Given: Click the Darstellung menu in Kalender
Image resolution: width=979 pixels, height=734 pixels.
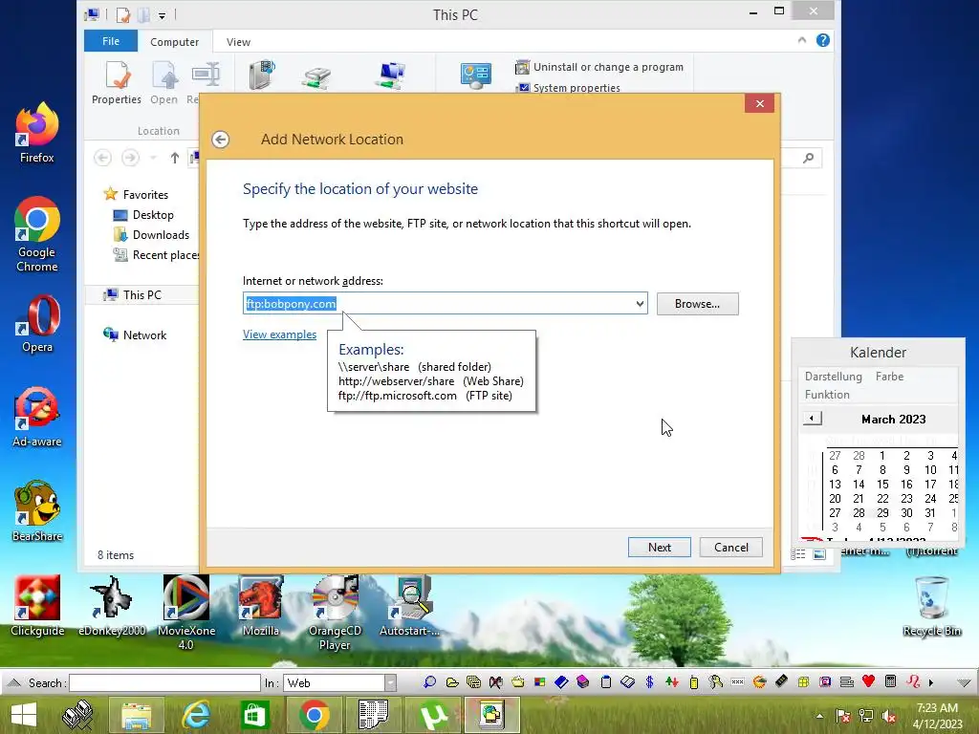Looking at the screenshot, I should [833, 377].
